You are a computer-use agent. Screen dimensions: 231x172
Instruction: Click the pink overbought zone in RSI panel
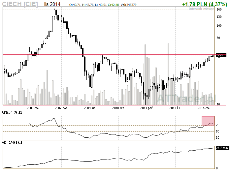208,121
